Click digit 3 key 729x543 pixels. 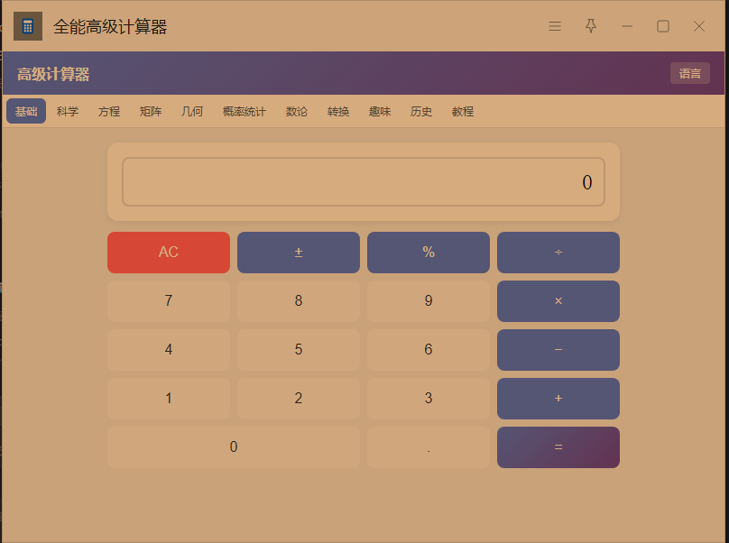pos(429,399)
